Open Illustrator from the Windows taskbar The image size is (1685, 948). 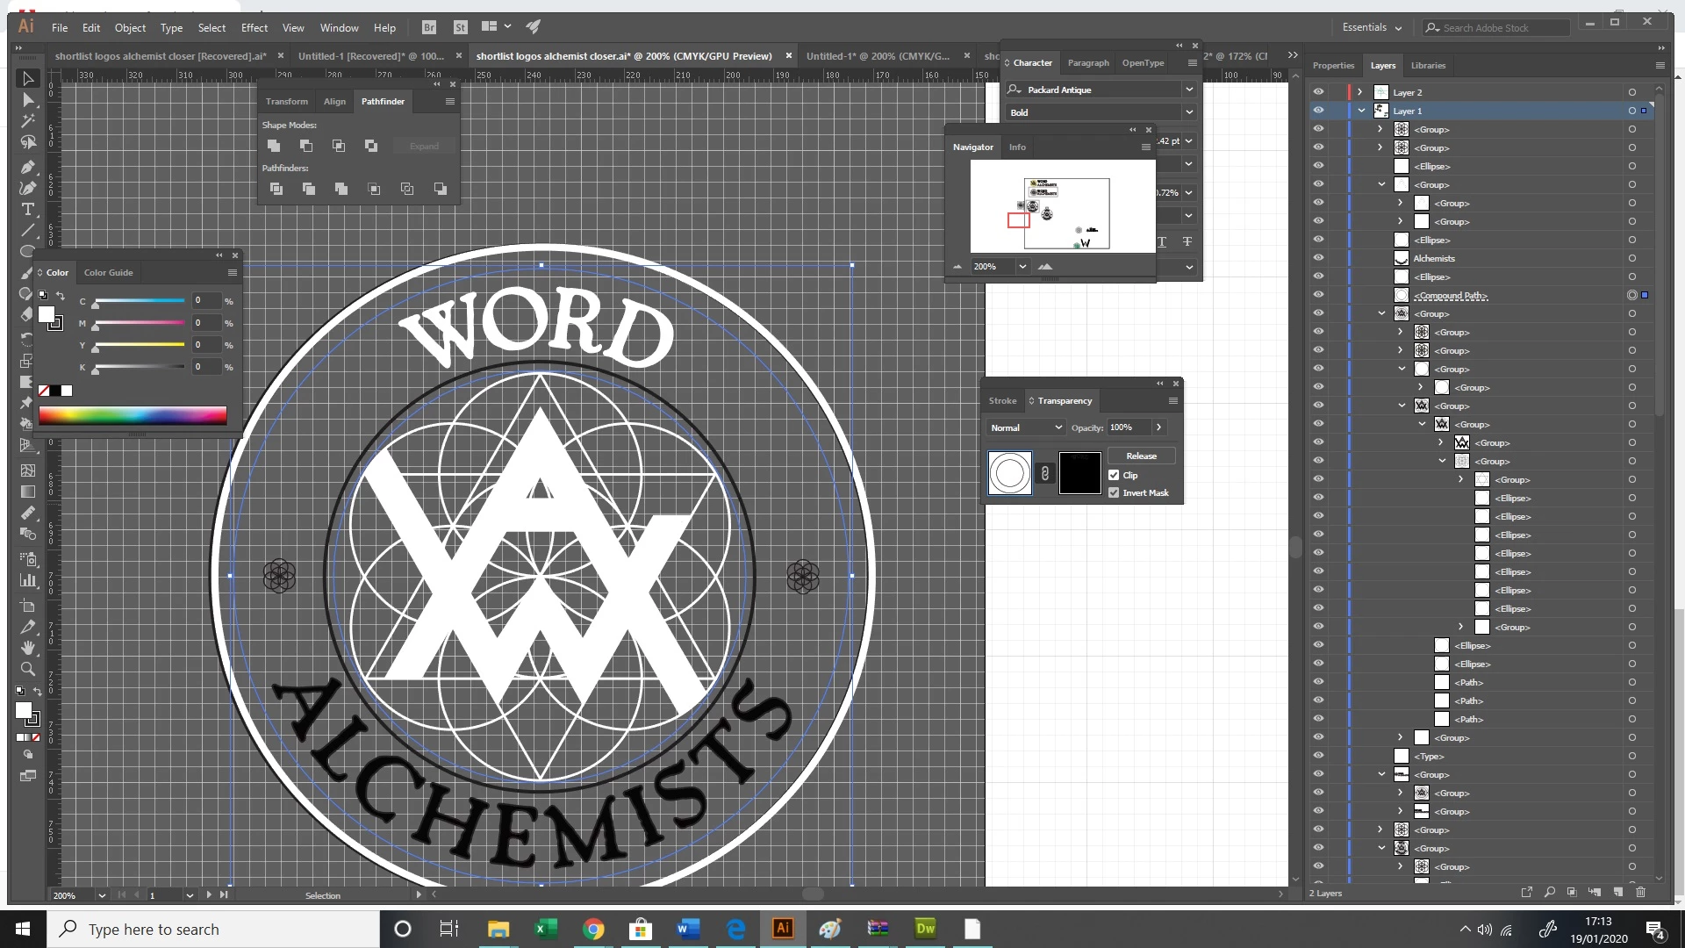(x=782, y=929)
